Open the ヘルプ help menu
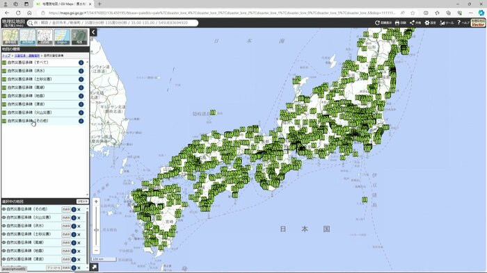The height and width of the screenshot is (273, 487). point(463,23)
